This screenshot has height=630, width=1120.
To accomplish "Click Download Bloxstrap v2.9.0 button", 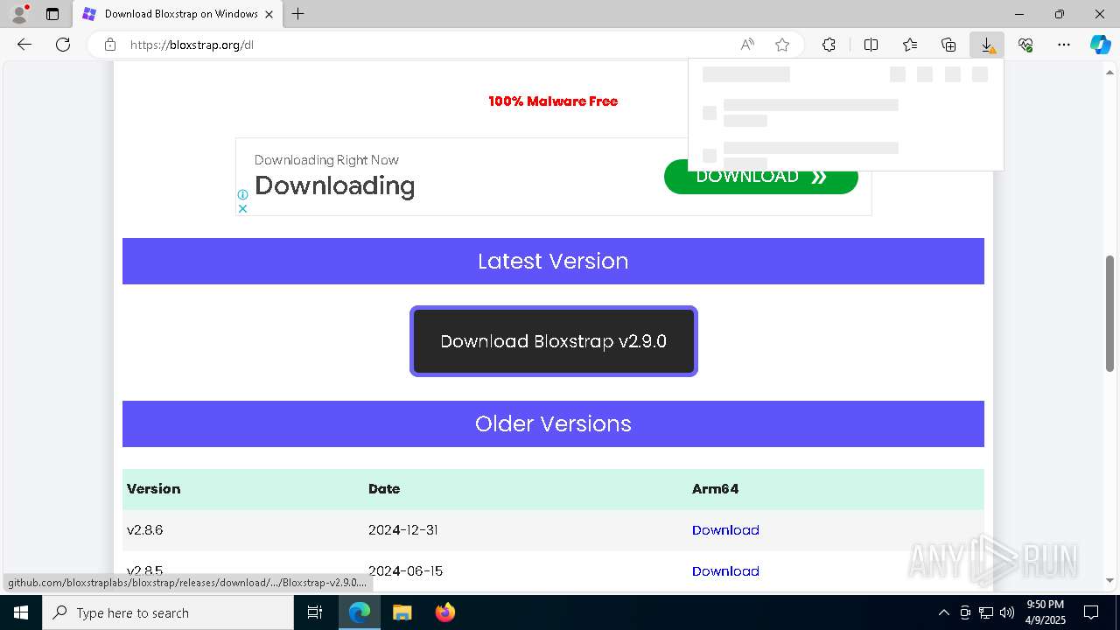I will tap(553, 341).
